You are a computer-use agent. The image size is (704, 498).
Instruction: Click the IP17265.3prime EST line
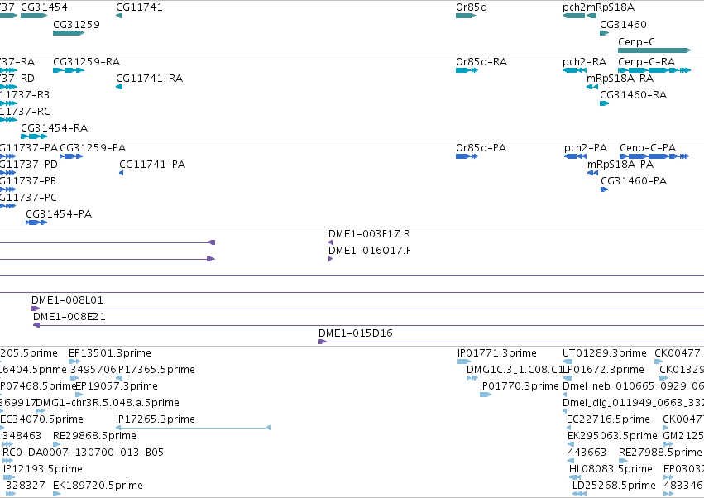[x=193, y=428]
